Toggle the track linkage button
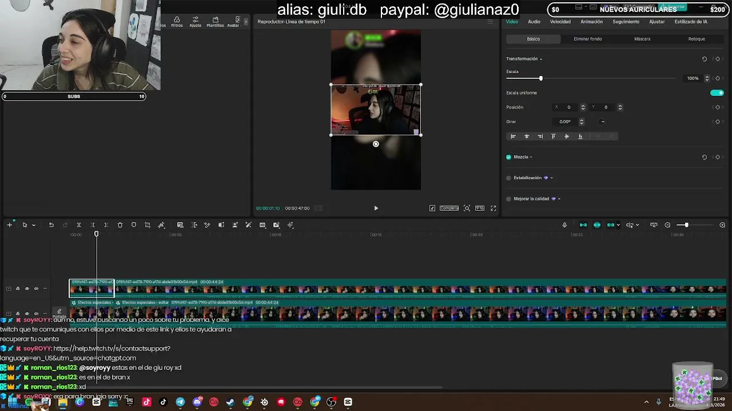 click(611, 225)
